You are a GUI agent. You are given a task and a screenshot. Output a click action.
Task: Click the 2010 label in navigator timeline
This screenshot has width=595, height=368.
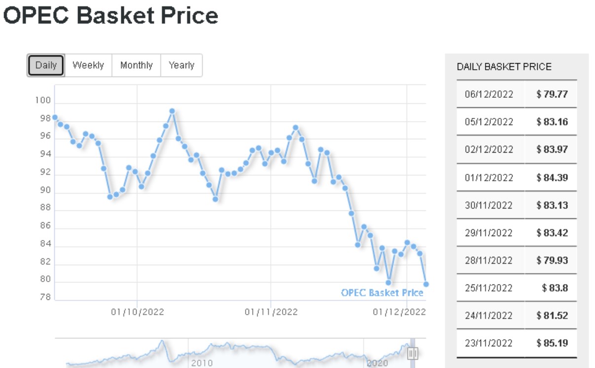click(202, 363)
